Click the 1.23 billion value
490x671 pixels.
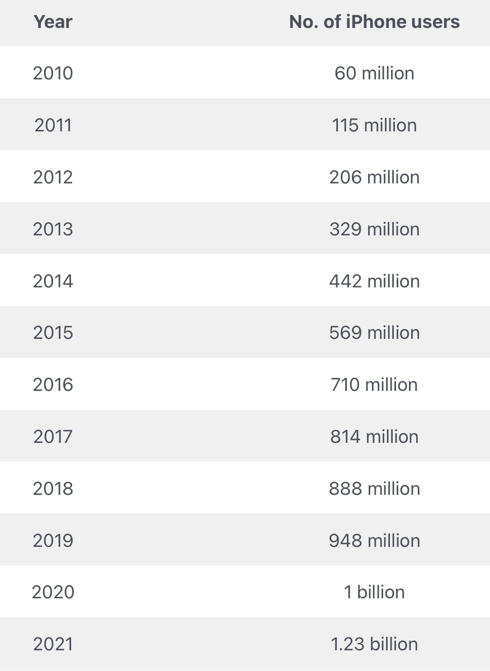pyautogui.click(x=374, y=644)
